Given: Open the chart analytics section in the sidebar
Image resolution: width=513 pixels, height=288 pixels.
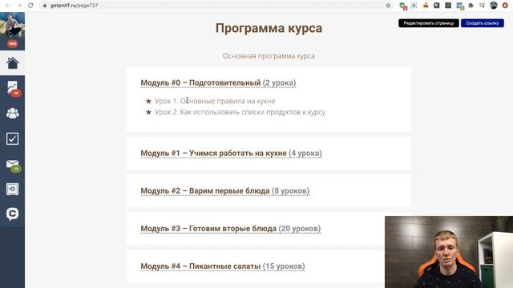Looking at the screenshot, I should [13, 88].
